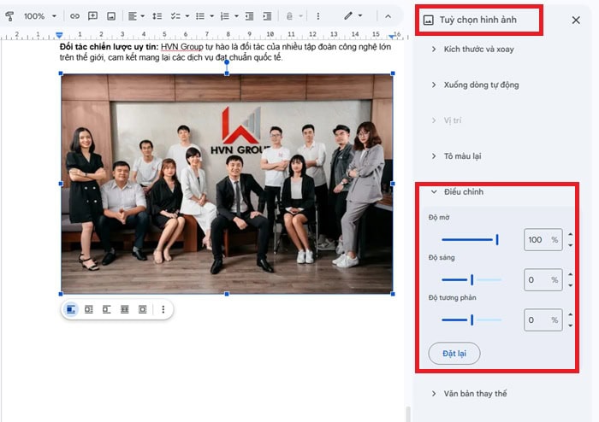Click the add comment icon

coord(92,16)
